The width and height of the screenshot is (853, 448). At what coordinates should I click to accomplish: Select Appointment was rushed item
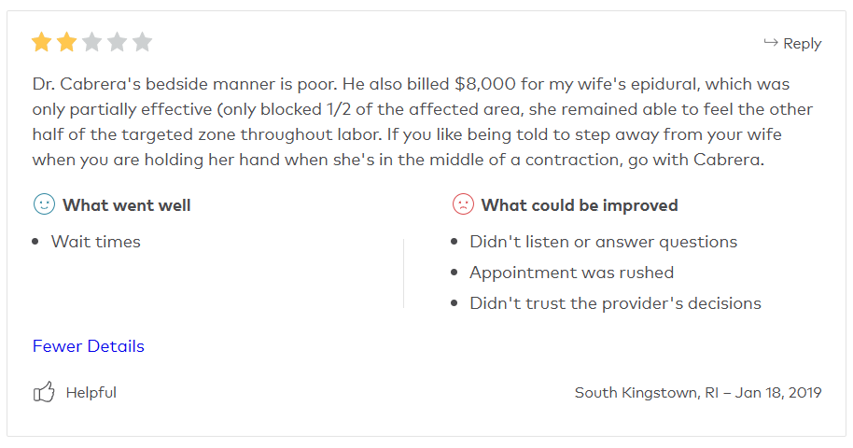(x=572, y=273)
